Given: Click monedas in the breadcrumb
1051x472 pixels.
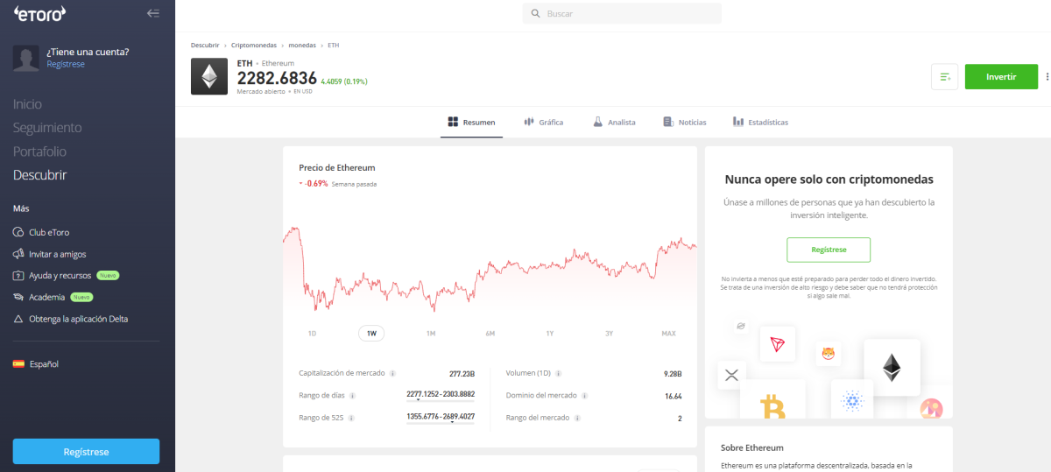Looking at the screenshot, I should [302, 45].
